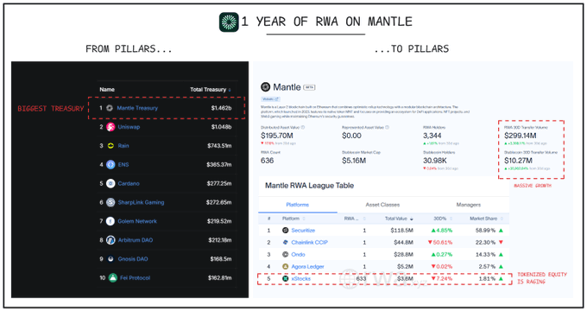This screenshot has width=587, height=311.
Task: Click the SharpLink Gaming icon
Action: (110, 202)
